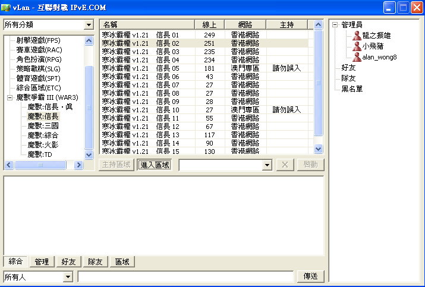This screenshot has width=425, height=287.
Task: Select 綜合區域(ETC) category
Action: tap(39, 88)
